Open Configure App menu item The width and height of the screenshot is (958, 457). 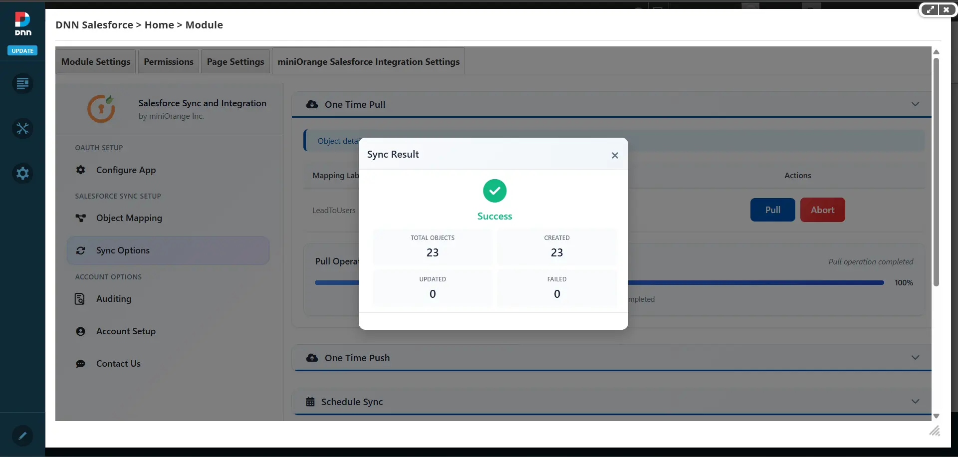(x=168, y=170)
